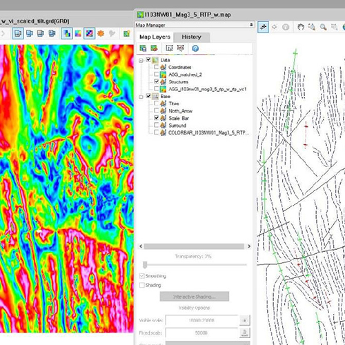Image resolution: width=345 pixels, height=345 pixels.
Task: Select the pan hand tool
Action: point(301,27)
